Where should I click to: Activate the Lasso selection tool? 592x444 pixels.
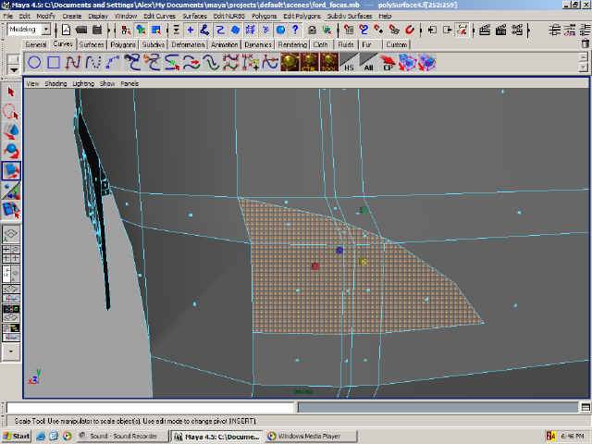click(11, 112)
